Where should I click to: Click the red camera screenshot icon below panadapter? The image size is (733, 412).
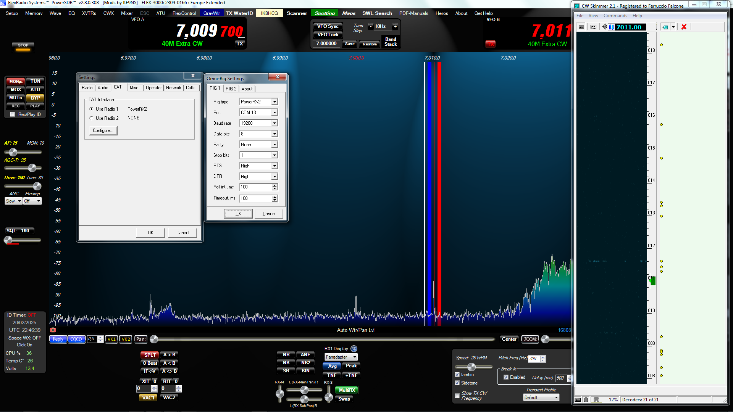pos(53,330)
